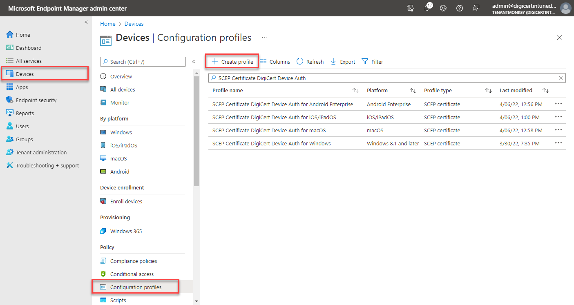The image size is (574, 305).
Task: Click Create profile button
Action: (232, 62)
